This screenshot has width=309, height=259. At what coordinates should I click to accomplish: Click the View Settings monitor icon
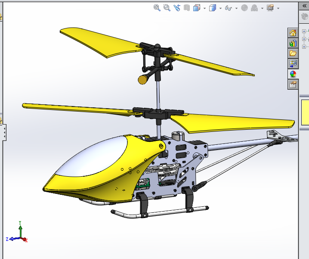tap(270, 8)
